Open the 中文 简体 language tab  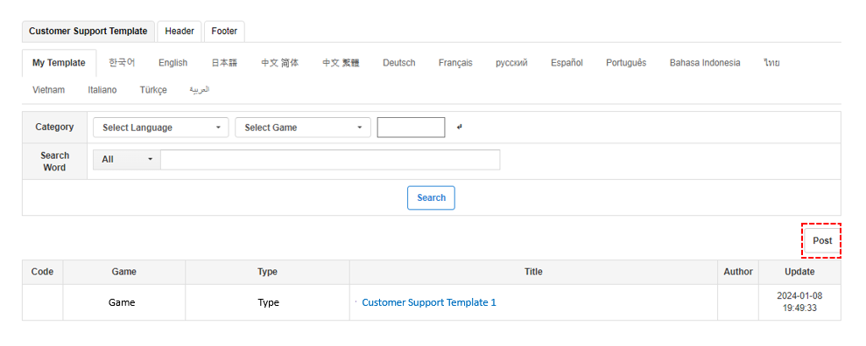tap(280, 63)
